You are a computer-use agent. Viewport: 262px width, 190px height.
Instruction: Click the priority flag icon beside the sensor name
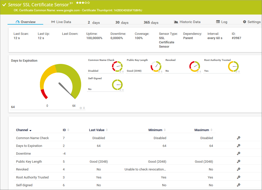[71, 3]
